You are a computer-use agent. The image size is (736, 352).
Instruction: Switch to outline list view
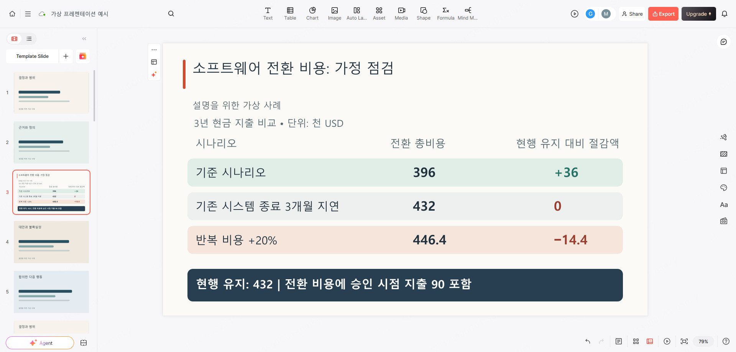pyautogui.click(x=29, y=39)
